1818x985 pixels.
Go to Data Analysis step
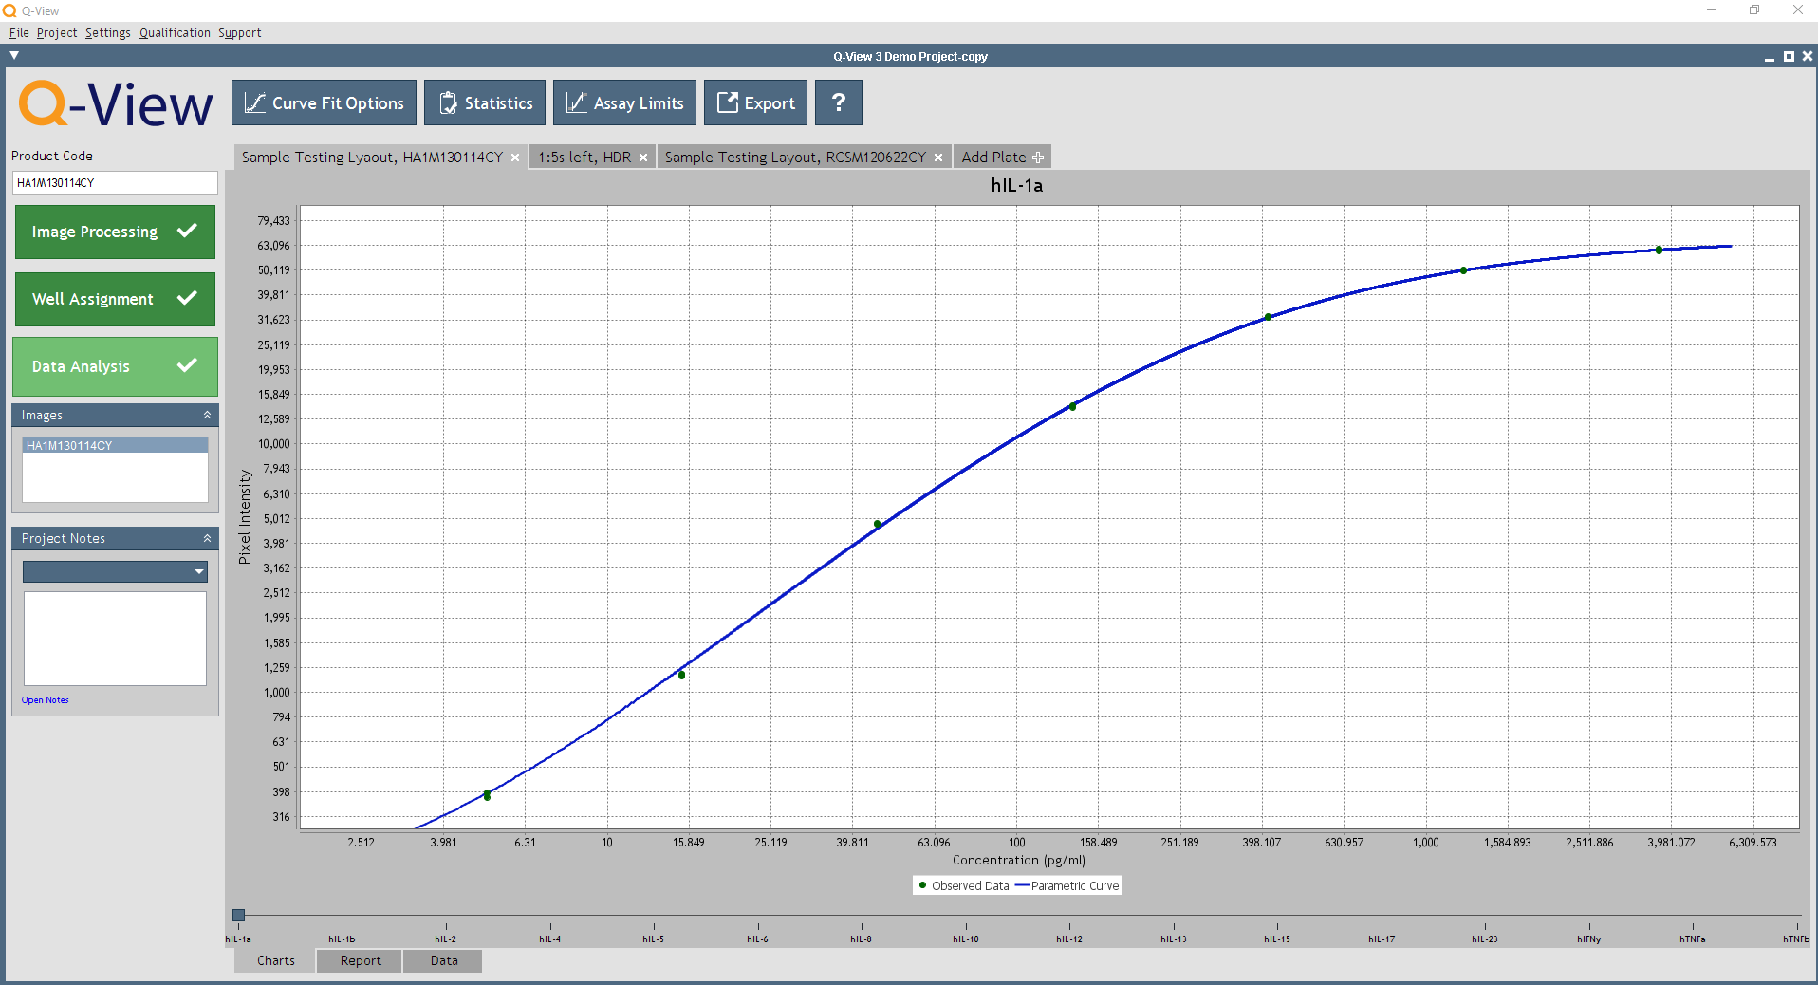click(115, 366)
